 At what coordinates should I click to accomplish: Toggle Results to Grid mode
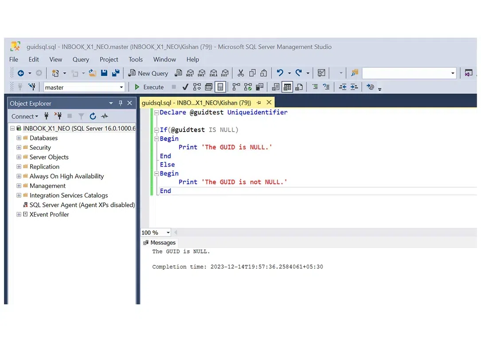(287, 87)
